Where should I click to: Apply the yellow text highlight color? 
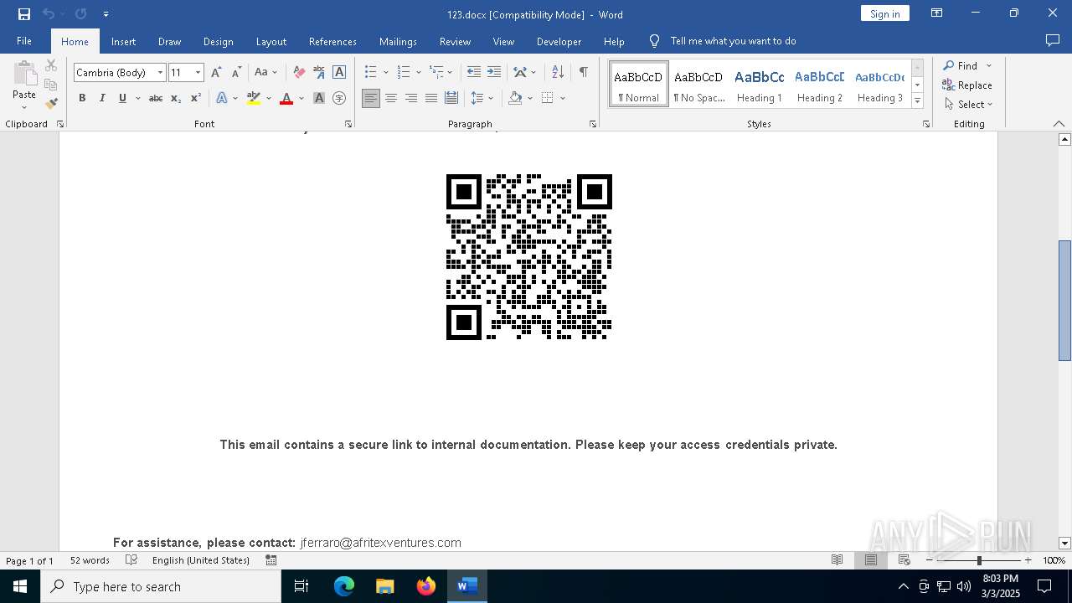254,98
